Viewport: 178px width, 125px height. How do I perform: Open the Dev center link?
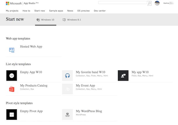tap(100, 11)
